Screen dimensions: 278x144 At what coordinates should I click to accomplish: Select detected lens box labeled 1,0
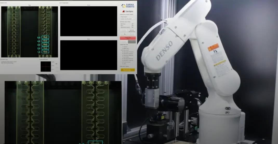[45, 52]
